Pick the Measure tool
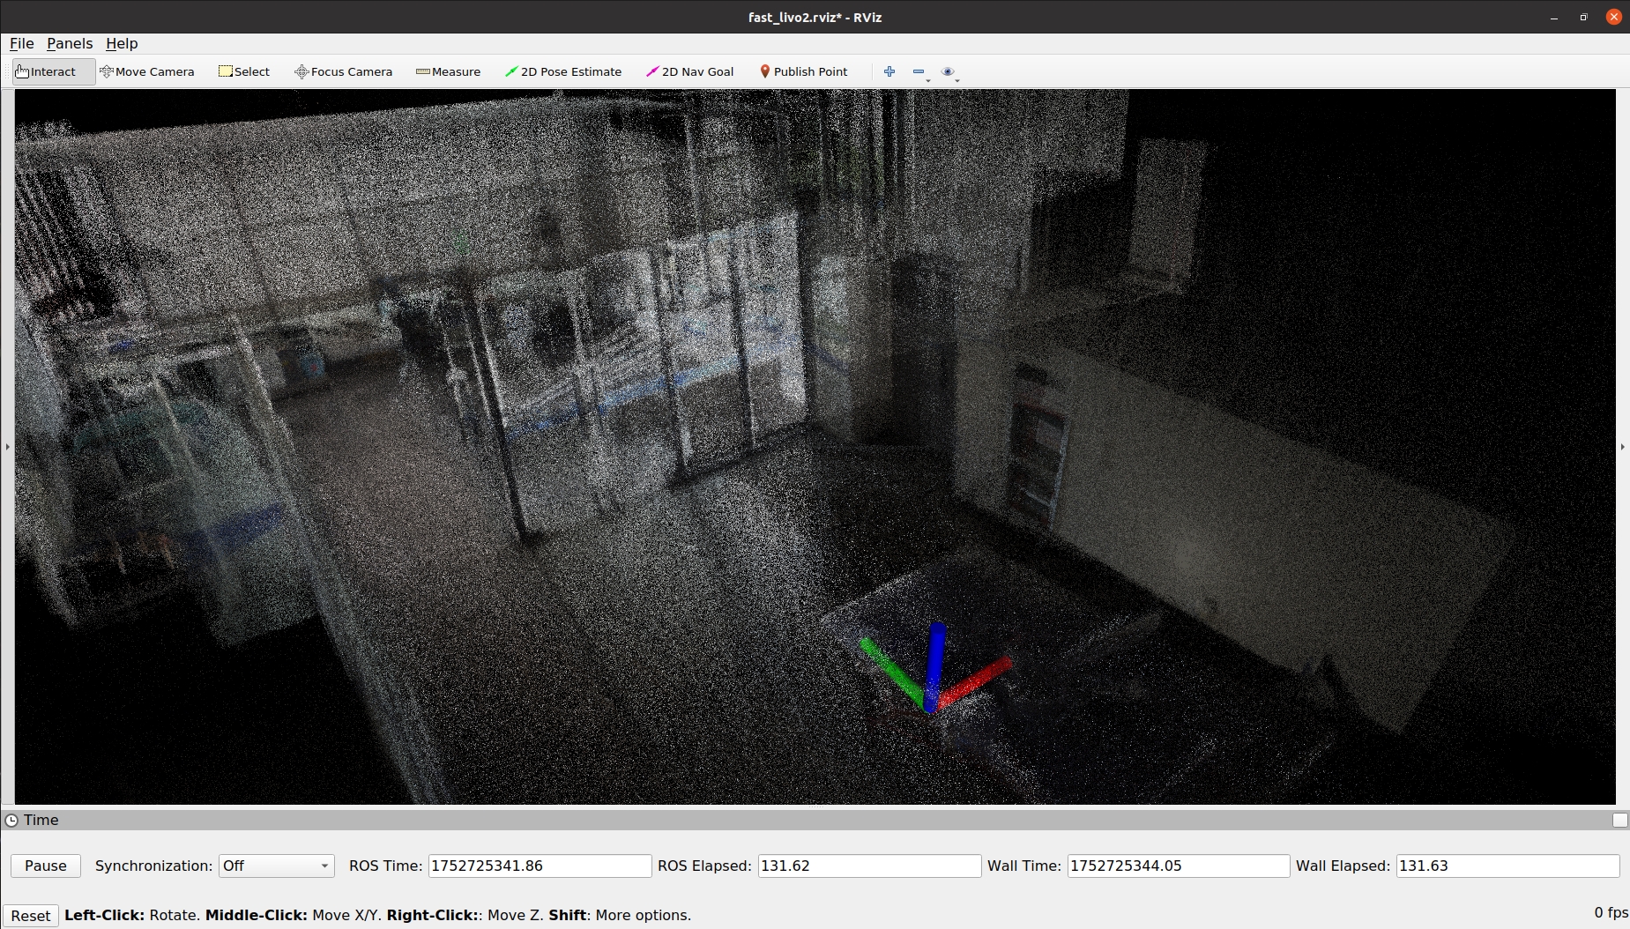 [x=448, y=72]
